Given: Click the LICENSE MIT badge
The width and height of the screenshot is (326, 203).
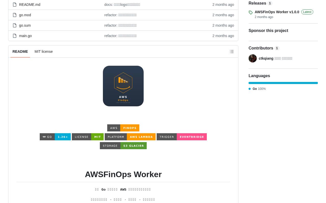Looking at the screenshot, I should [88, 137].
